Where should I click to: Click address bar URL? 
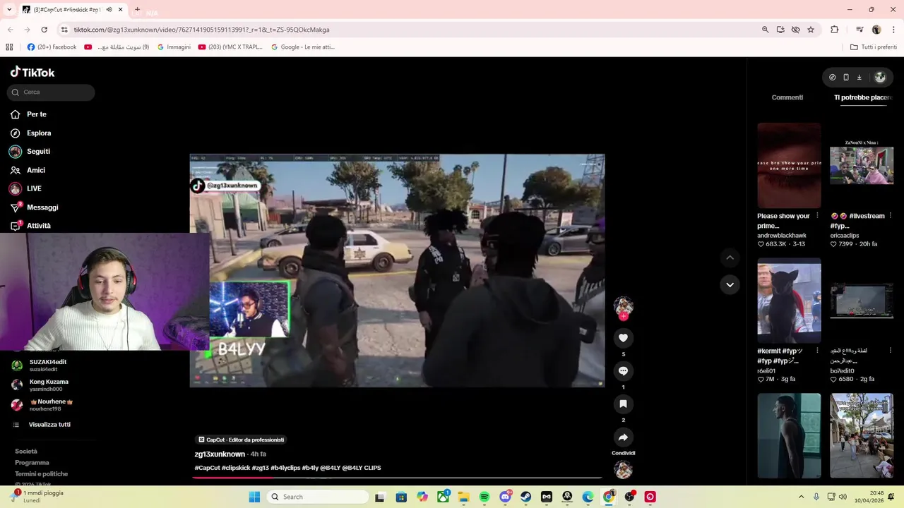pos(201,30)
